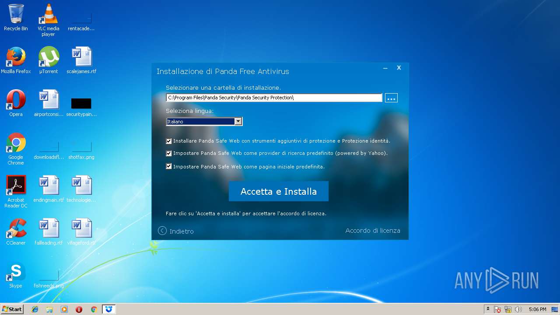Open scalejames.rtf document icon

[x=81, y=60]
